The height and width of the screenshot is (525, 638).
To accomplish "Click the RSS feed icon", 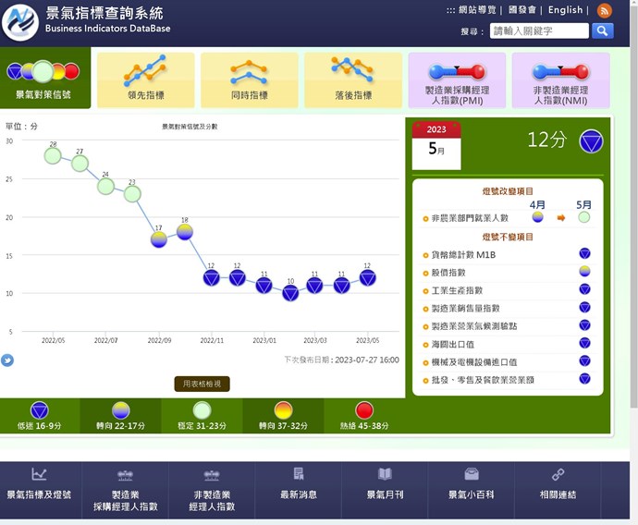I will point(605,10).
